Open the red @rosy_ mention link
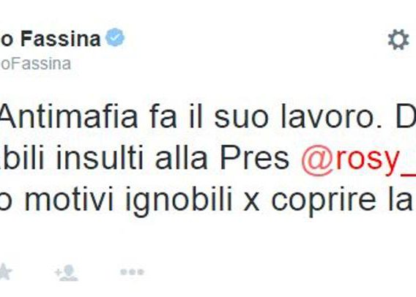Image resolution: width=416 pixels, height=297 pixels. click(x=359, y=160)
